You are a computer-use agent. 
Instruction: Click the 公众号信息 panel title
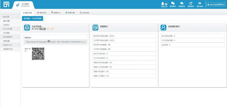coord(37,26)
